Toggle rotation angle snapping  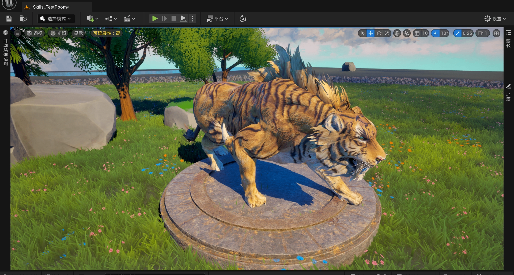(x=436, y=33)
